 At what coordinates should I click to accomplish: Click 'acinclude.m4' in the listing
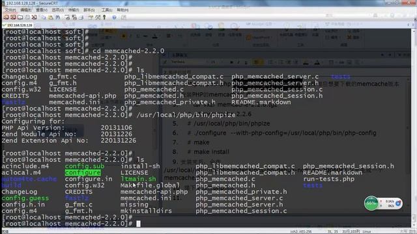tap(25, 166)
